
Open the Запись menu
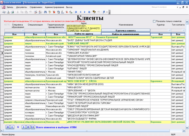point(10,7)
